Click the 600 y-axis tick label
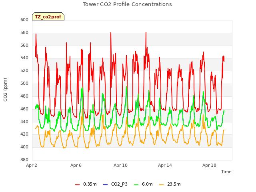Screen dimensions: 256x192 tap(24, 20)
